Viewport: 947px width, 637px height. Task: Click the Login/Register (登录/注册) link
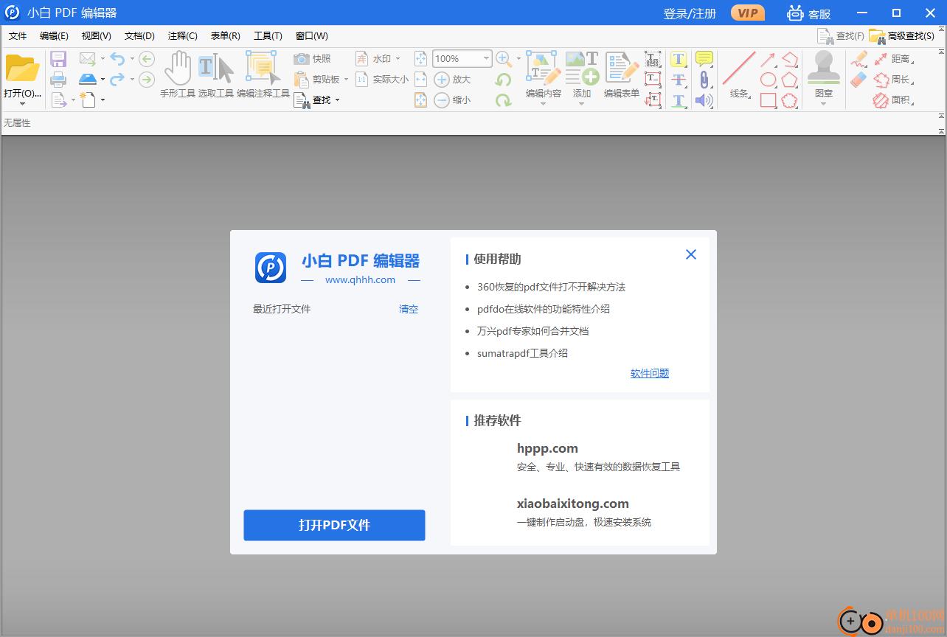tap(690, 13)
